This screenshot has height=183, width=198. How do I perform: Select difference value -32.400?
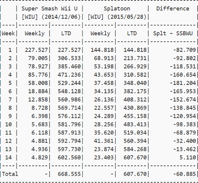[x=184, y=141]
